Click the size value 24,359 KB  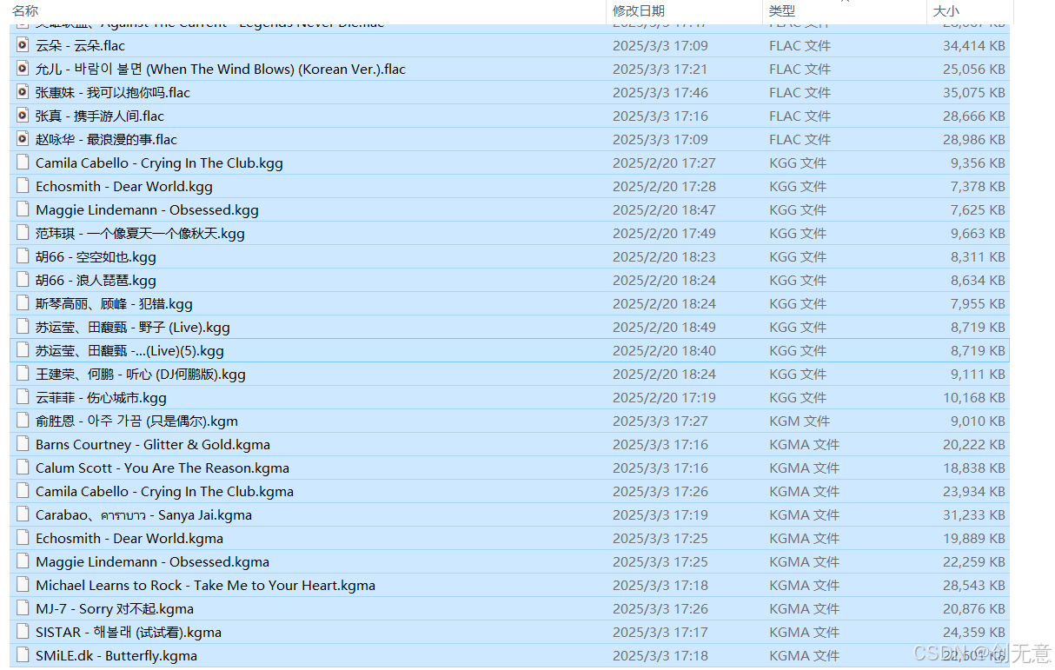[x=974, y=632]
